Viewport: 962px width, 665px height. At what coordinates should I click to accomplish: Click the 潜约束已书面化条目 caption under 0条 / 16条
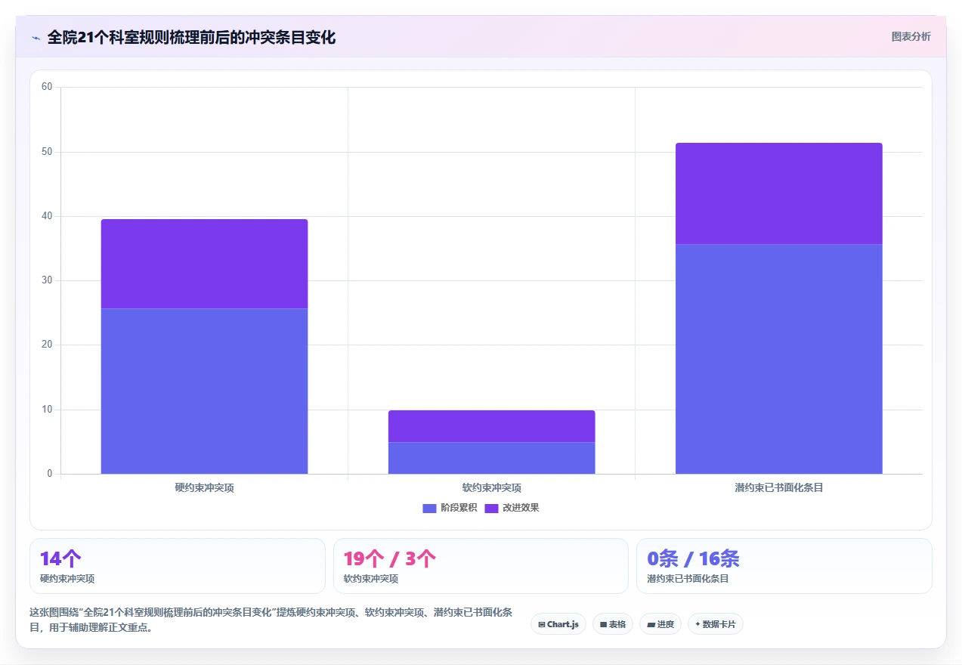688,579
